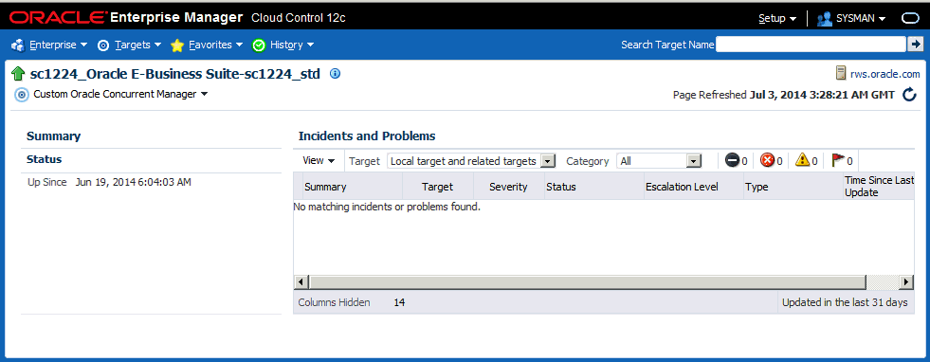The image size is (930, 362).
Task: Open the SYSMAN user menu
Action: tap(861, 18)
